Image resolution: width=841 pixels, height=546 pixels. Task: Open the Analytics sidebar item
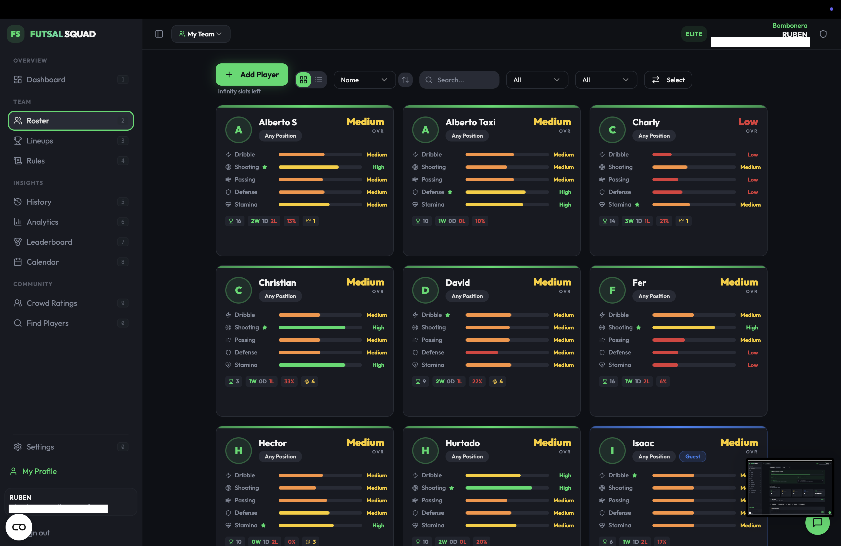pos(42,222)
